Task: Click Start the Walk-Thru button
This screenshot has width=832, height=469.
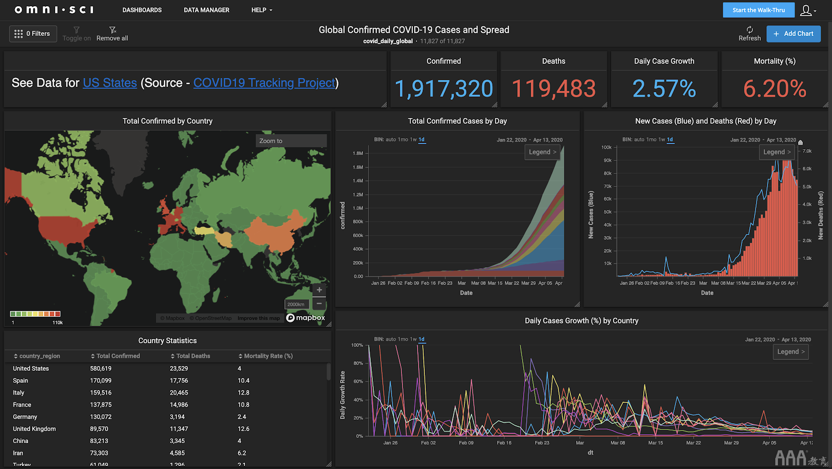Action: click(x=759, y=10)
